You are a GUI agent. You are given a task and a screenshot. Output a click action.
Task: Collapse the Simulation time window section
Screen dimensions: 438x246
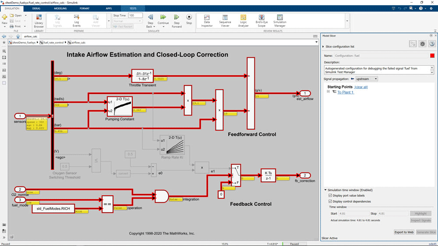325,190
